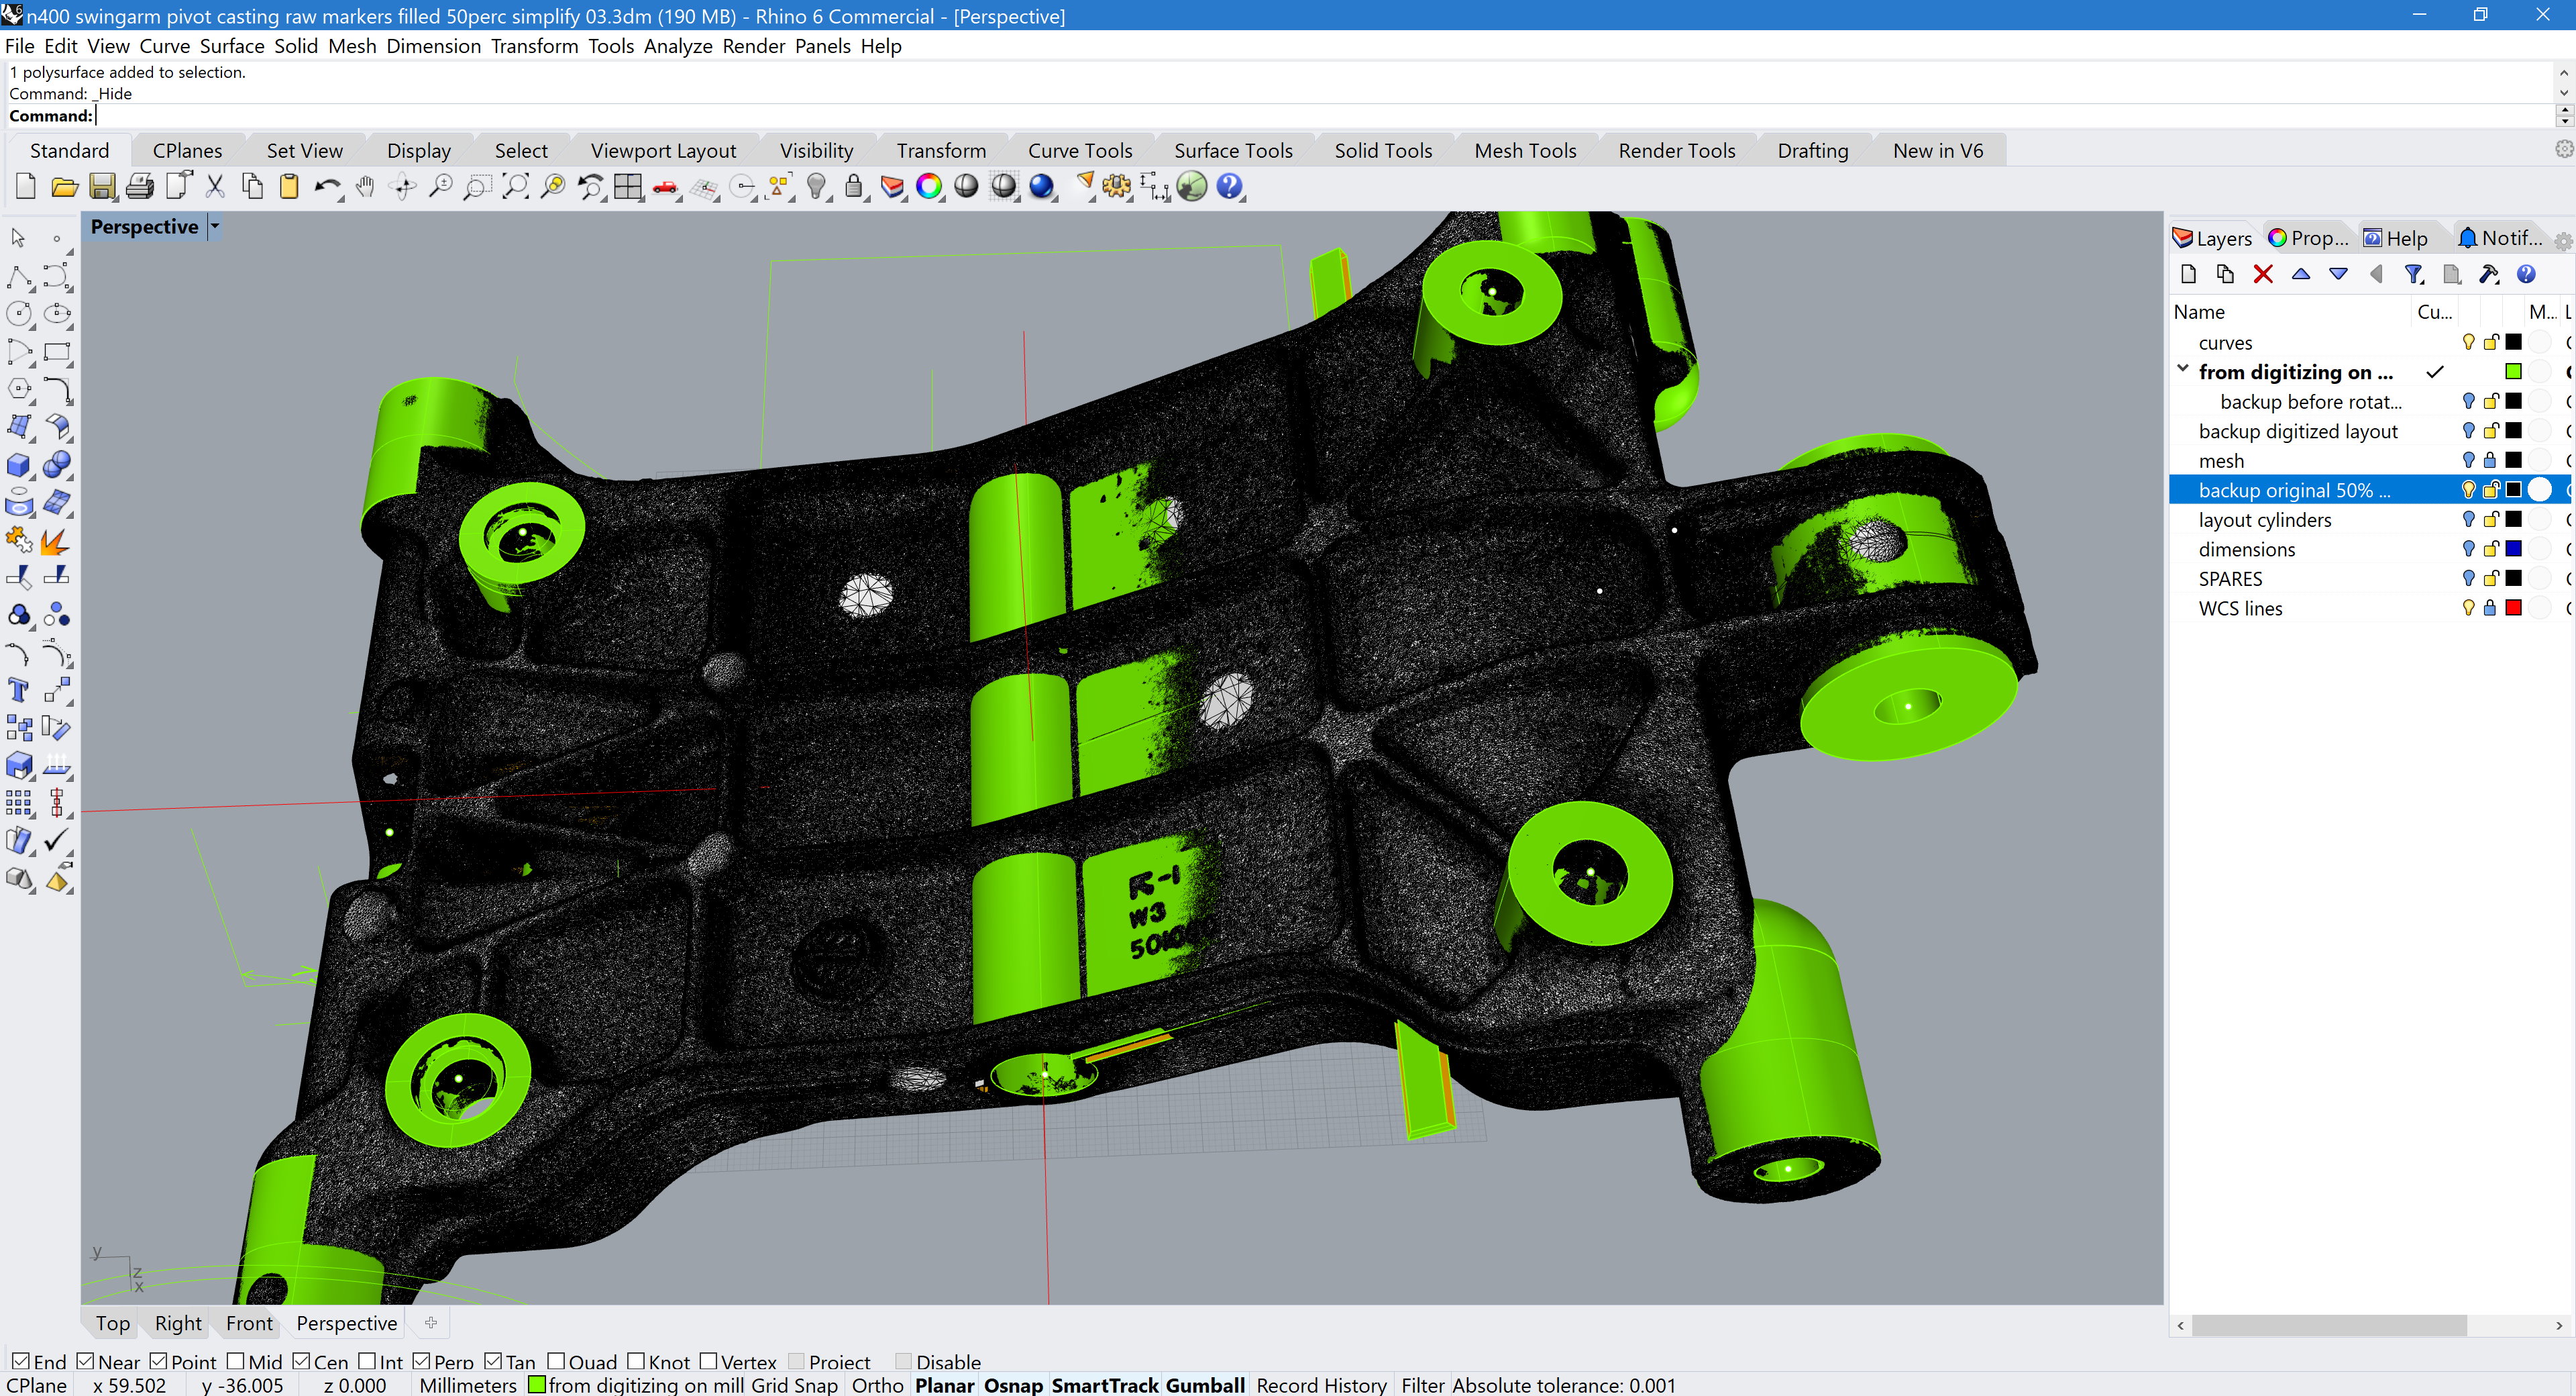Image resolution: width=2576 pixels, height=1396 pixels.
Task: Switch to the Front viewport tab
Action: click(249, 1323)
